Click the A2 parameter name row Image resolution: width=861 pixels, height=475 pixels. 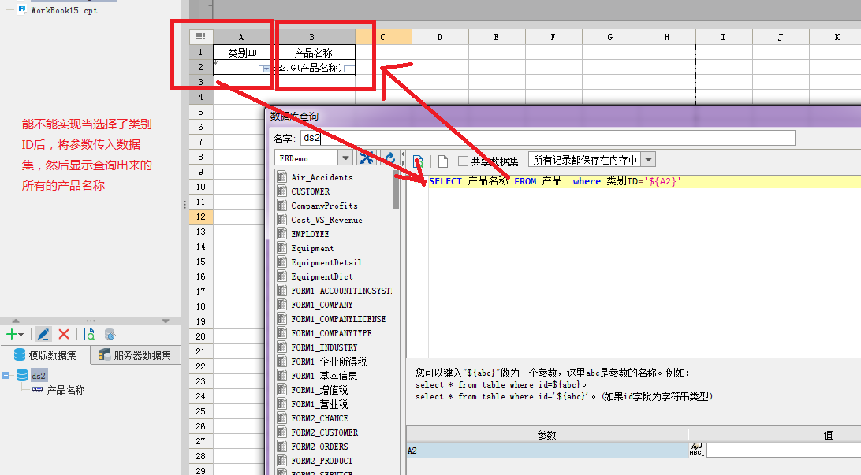click(x=547, y=451)
